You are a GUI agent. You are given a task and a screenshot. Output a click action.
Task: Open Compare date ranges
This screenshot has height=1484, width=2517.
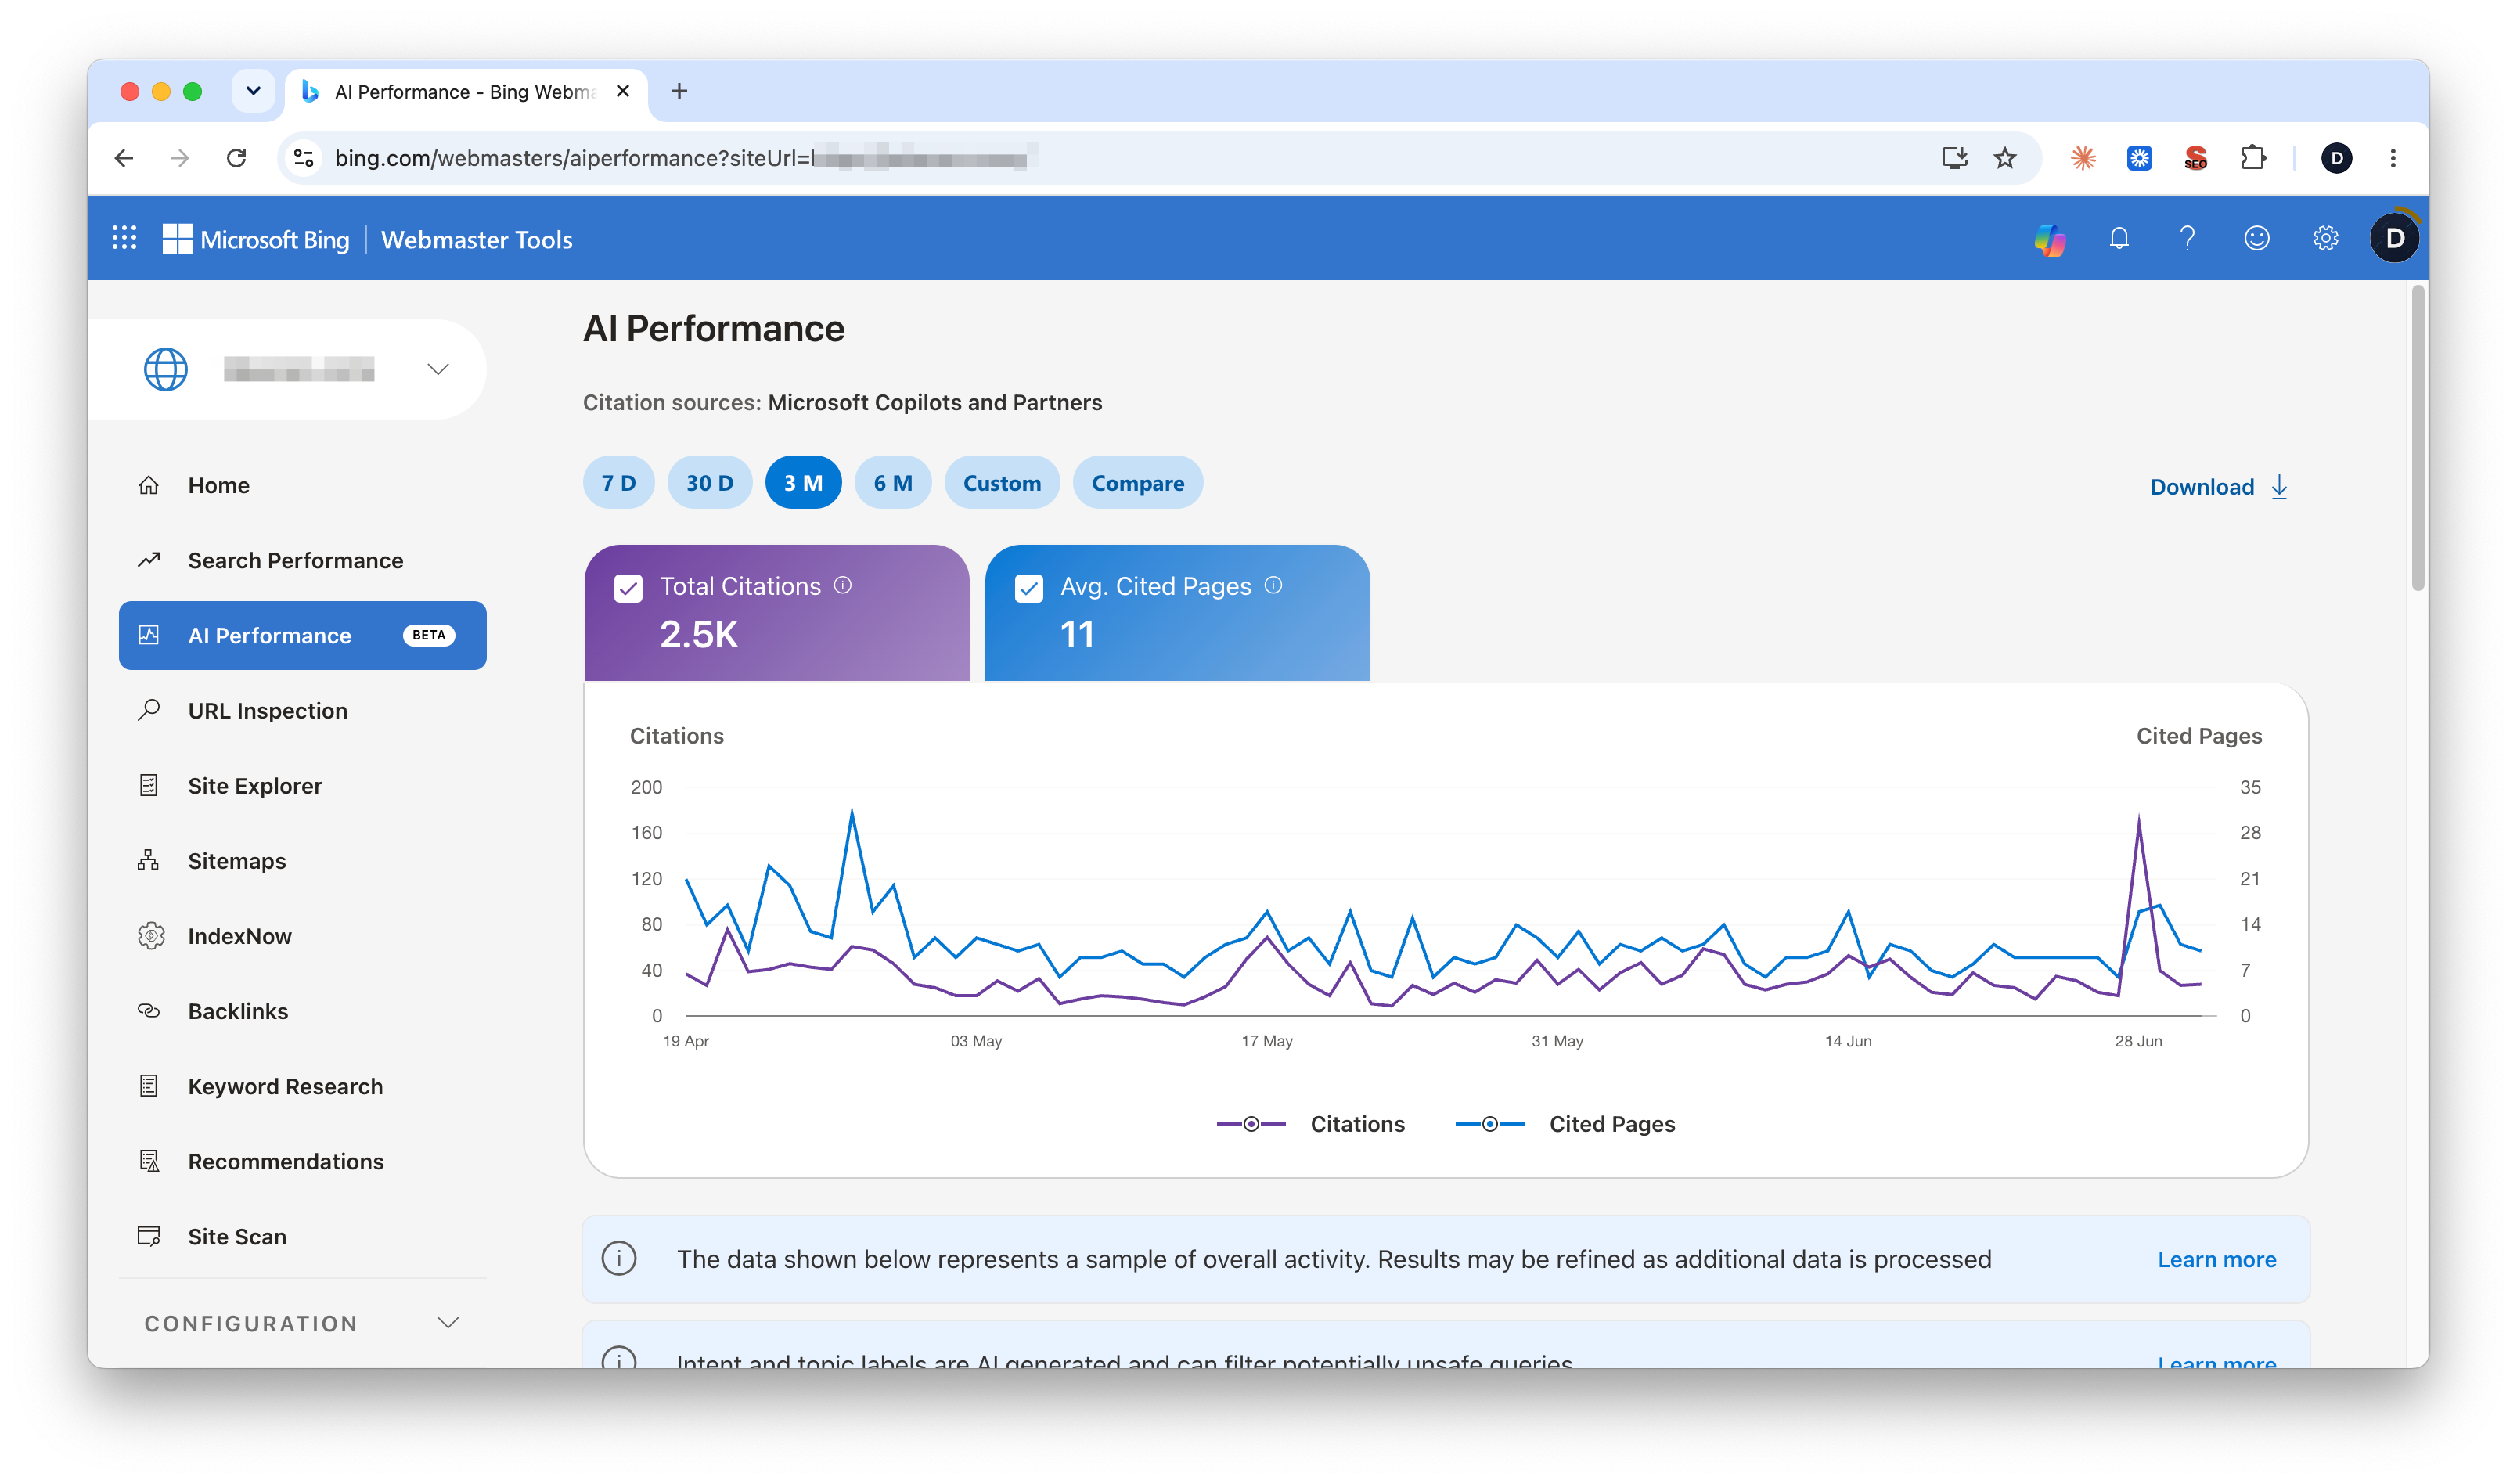[1137, 483]
